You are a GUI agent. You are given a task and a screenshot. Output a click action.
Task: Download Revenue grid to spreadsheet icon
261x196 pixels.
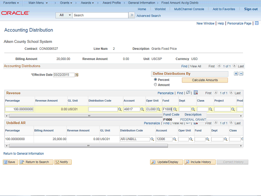(196, 93)
